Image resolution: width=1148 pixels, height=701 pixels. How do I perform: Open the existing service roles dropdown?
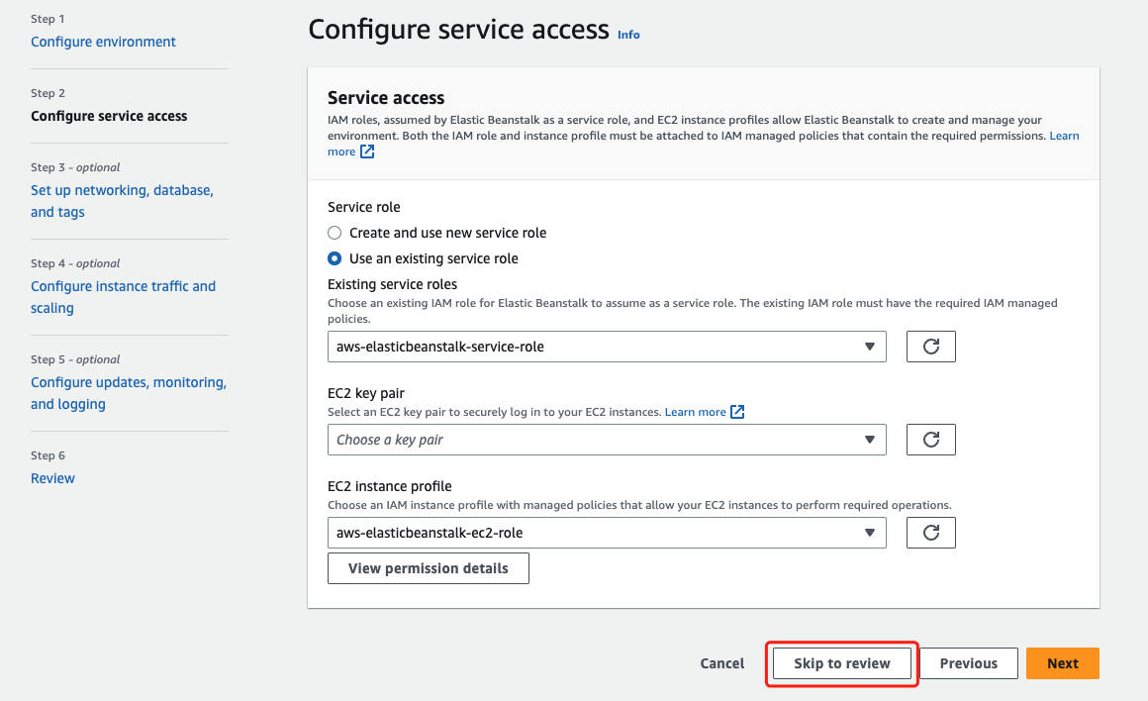[x=606, y=347]
